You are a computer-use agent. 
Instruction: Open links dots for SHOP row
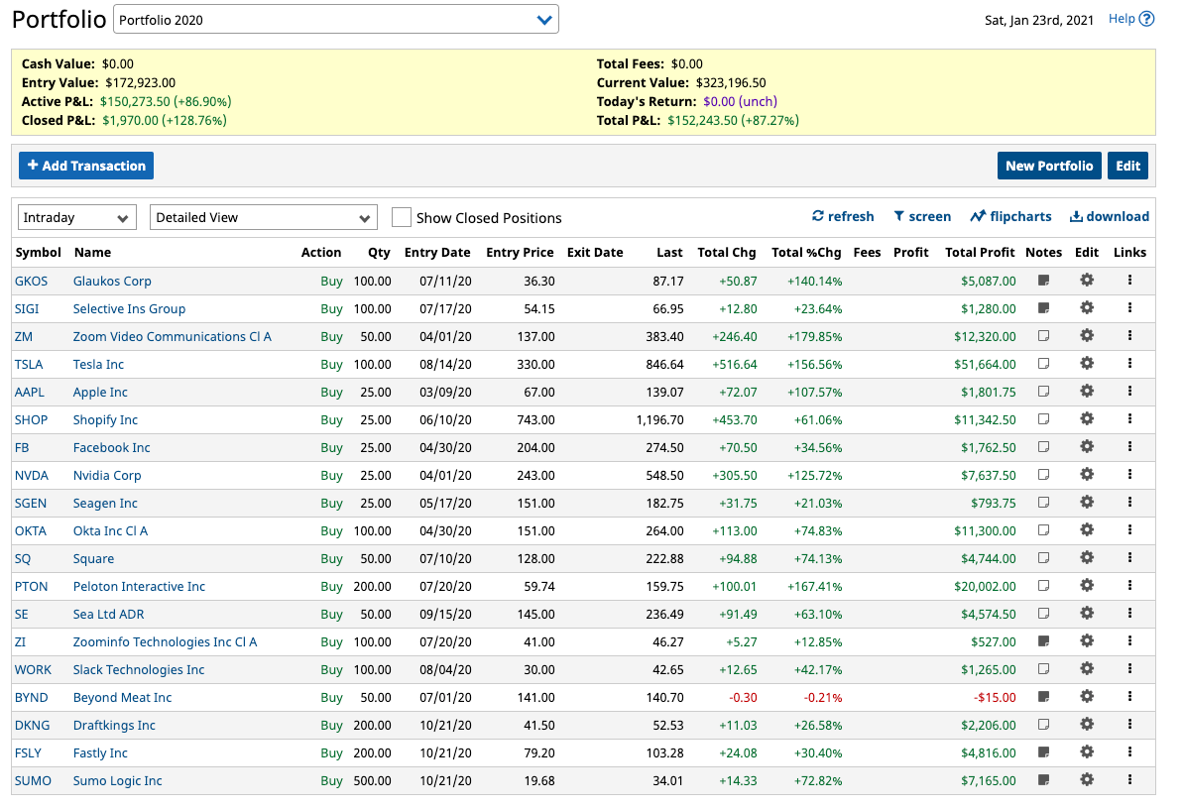click(x=1129, y=418)
